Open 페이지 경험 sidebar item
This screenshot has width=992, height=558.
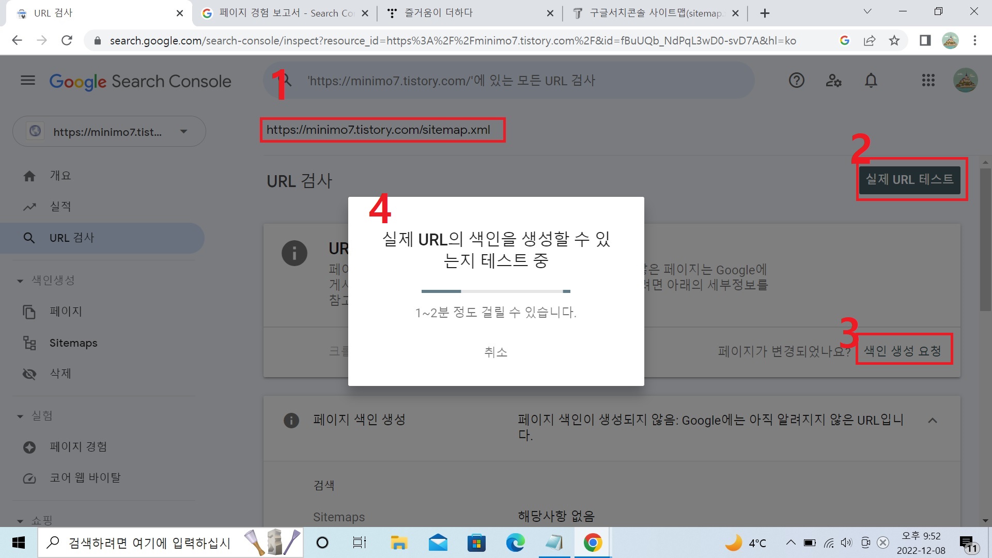point(78,447)
